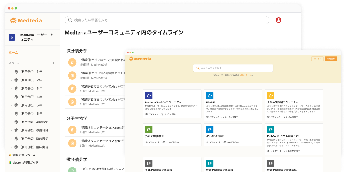Expand the 【利用例①】１年 space
This screenshot has height=172, width=345.
point(11,72)
